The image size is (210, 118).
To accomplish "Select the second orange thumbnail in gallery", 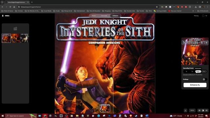I will click(15, 38).
